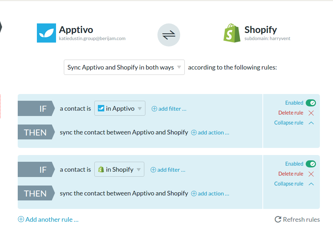Click the two-way sync arrows icon

point(169,35)
